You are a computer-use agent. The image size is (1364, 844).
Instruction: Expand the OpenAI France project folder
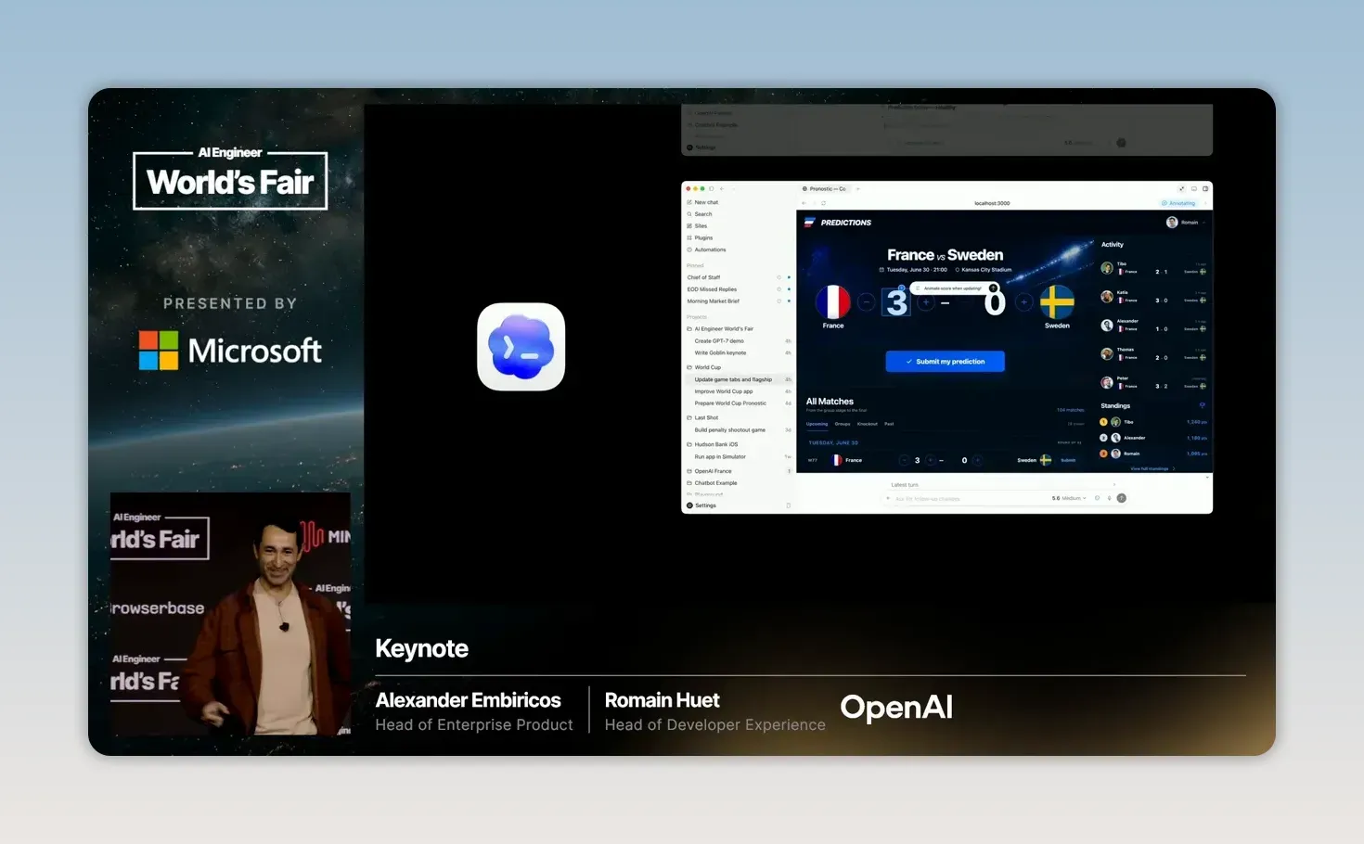point(711,471)
